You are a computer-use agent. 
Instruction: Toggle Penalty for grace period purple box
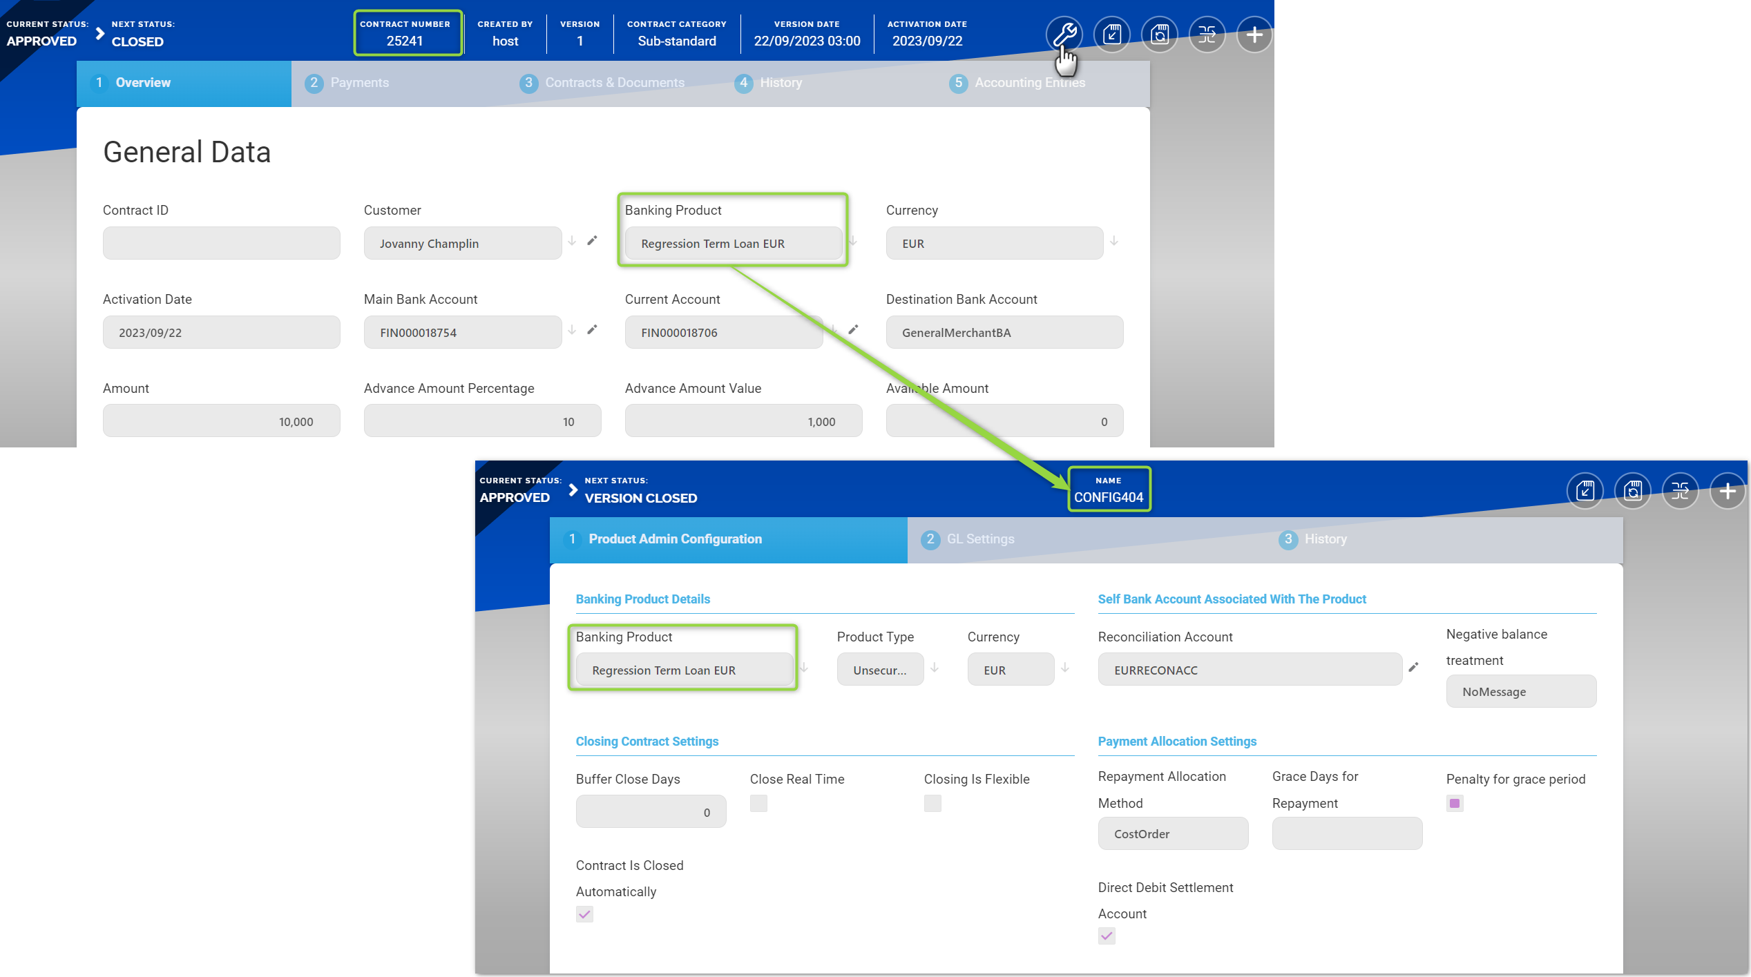(x=1455, y=803)
